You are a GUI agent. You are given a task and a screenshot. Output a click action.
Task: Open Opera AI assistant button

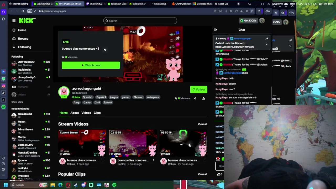pos(267,11)
